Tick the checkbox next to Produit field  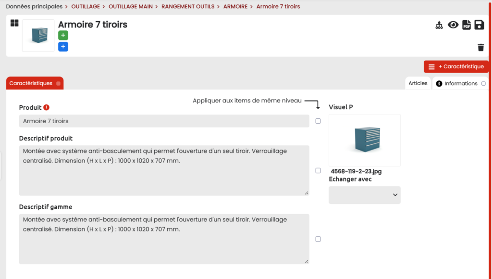pyautogui.click(x=318, y=121)
